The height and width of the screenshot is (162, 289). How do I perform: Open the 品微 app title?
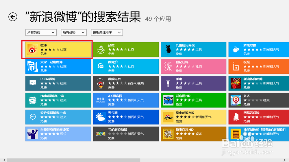(x=111, y=45)
